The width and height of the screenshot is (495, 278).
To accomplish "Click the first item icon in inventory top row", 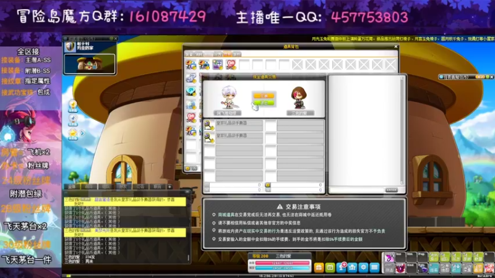I will (x=191, y=65).
